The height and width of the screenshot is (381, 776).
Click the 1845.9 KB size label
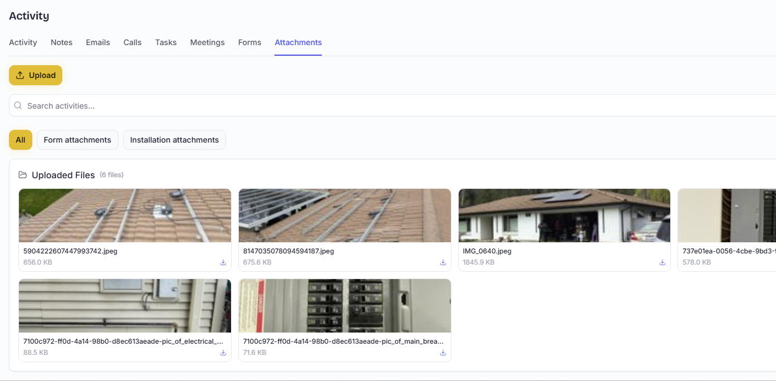tap(479, 262)
